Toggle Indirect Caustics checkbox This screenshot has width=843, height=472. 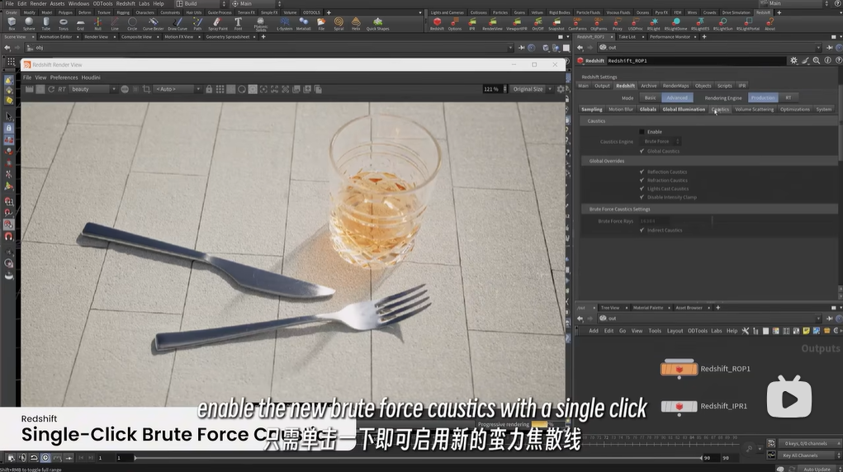click(642, 230)
